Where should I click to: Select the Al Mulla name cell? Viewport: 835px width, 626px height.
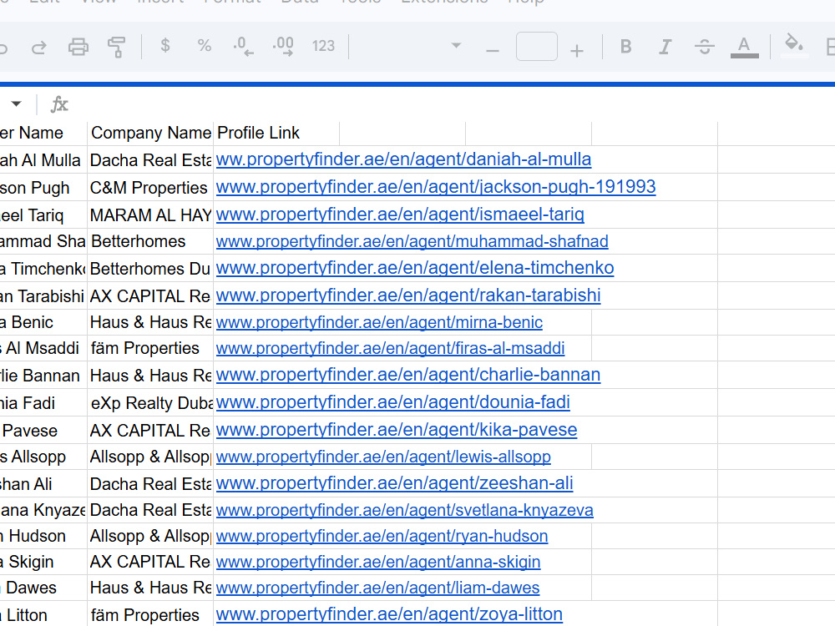(x=43, y=159)
